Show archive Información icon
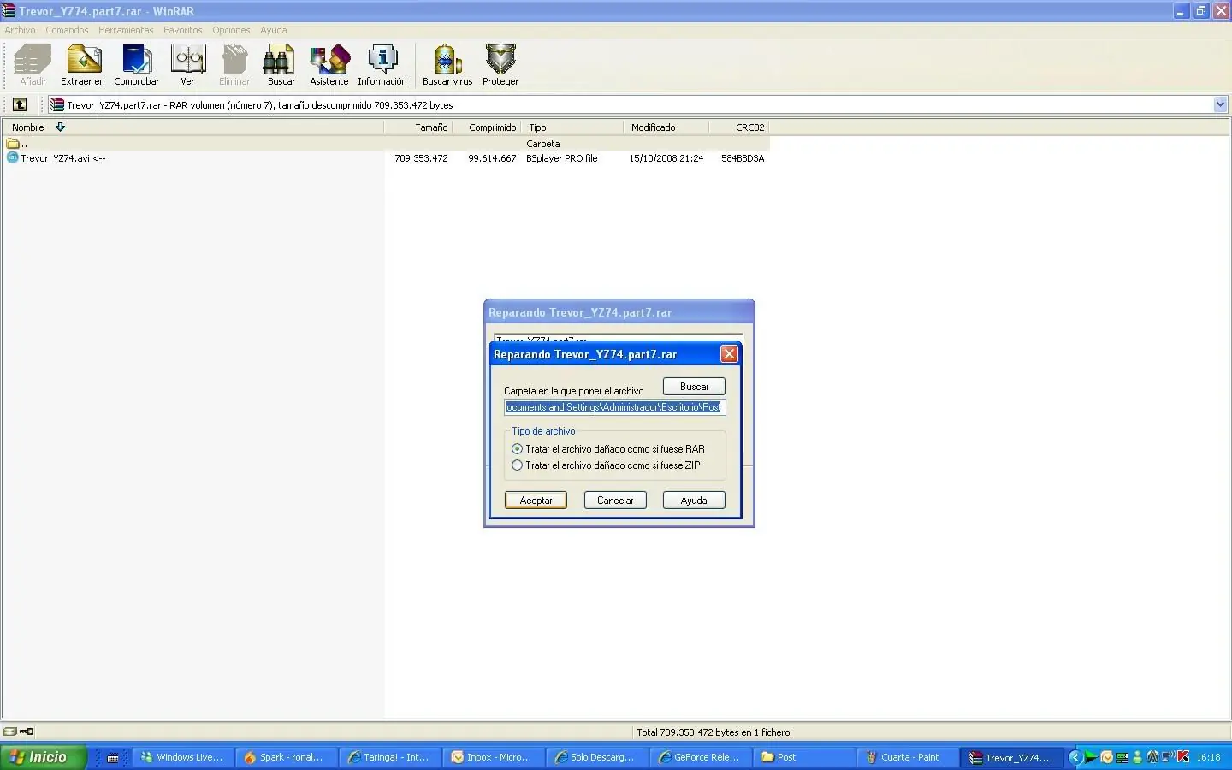 point(382,65)
